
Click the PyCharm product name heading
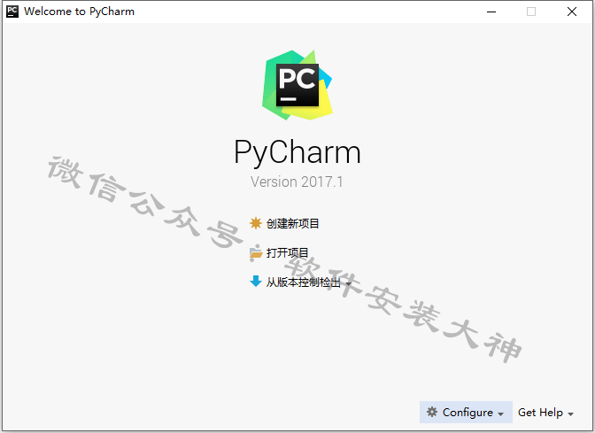click(297, 152)
